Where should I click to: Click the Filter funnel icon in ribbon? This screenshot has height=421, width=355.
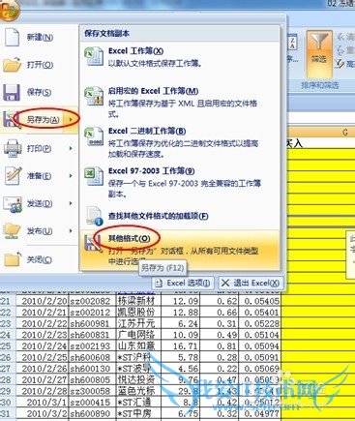point(318,42)
